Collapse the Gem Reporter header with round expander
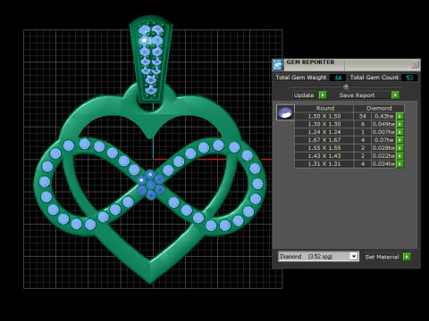Image resolution: width=429 pixels, height=321 pixels. (x=346, y=86)
